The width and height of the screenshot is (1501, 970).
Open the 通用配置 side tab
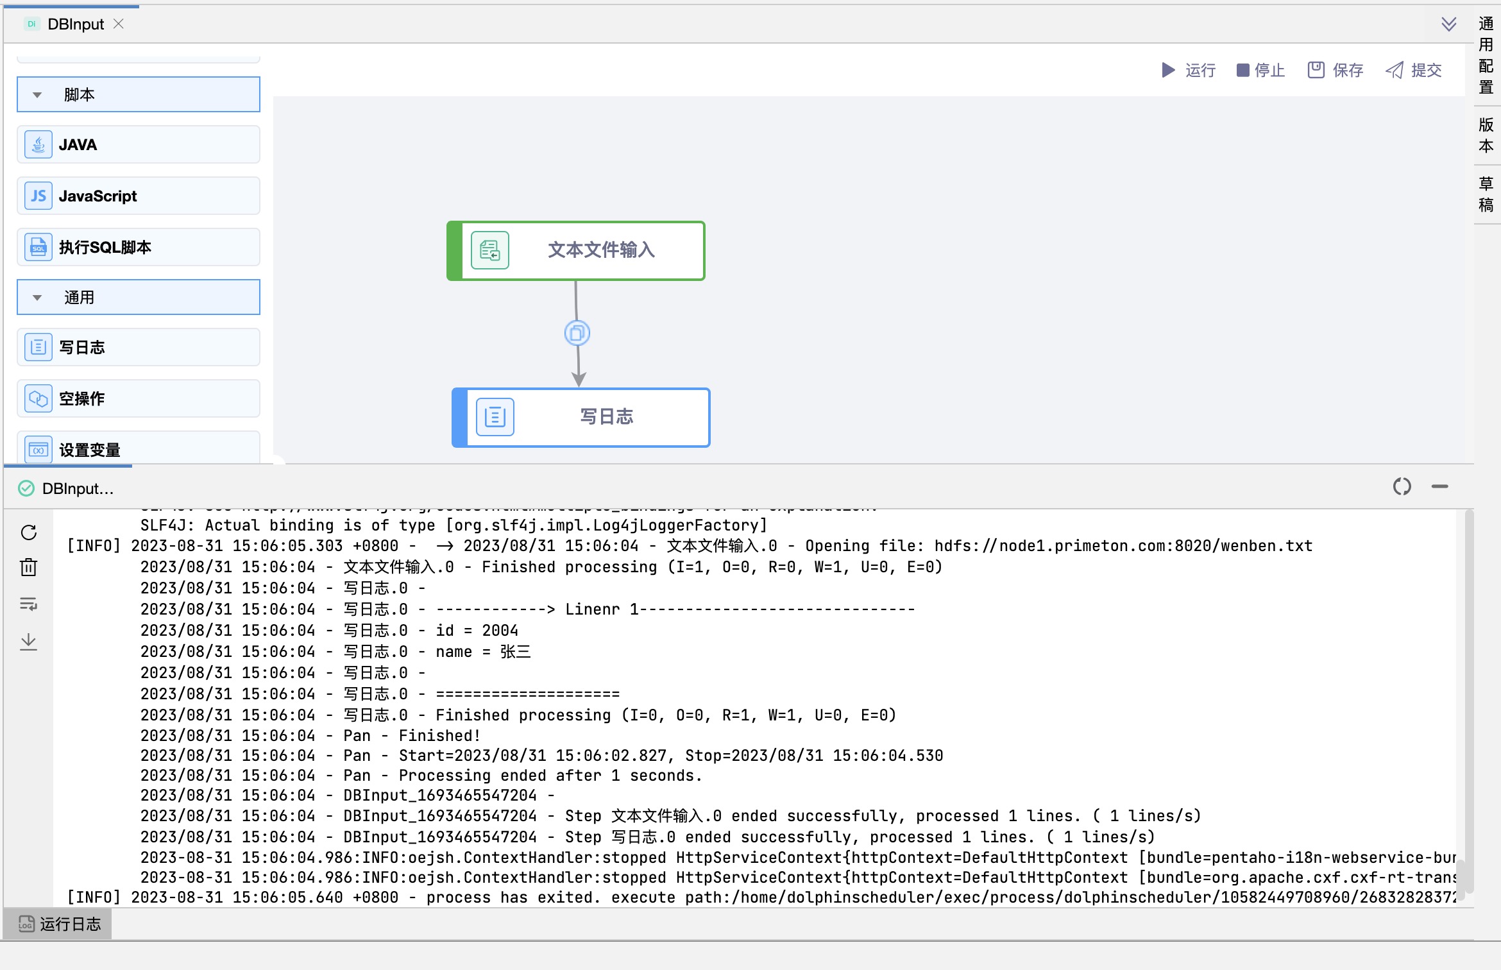(1486, 55)
